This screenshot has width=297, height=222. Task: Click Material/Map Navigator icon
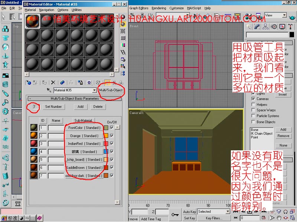pyautogui.click(x=123, y=73)
